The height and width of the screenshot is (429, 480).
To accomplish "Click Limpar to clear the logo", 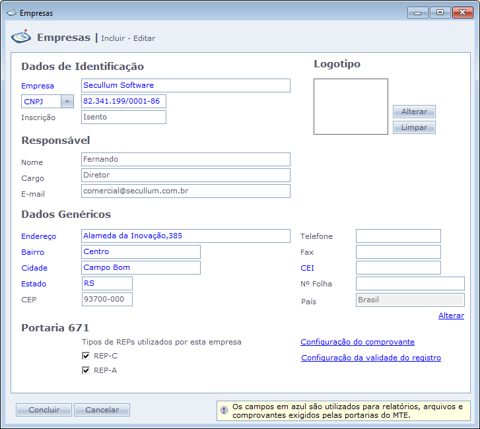I will (414, 127).
